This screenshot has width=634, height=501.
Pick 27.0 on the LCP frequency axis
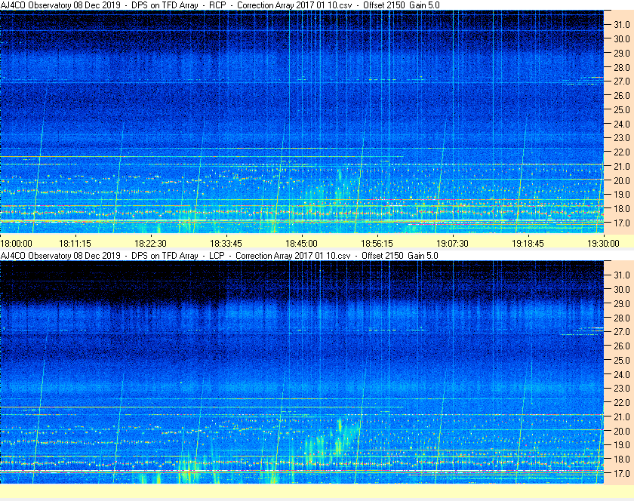[x=622, y=331]
